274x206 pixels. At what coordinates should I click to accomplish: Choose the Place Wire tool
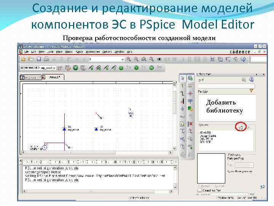click(x=182, y=86)
